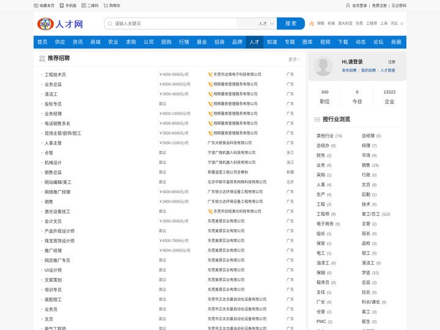Browse industry category 普工/员工 (112)
Screen dimensions: 440x330
coord(376,214)
